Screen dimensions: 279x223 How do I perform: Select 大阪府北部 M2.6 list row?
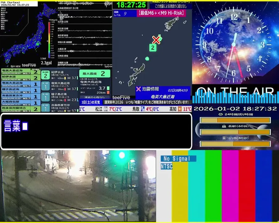coord(21,103)
